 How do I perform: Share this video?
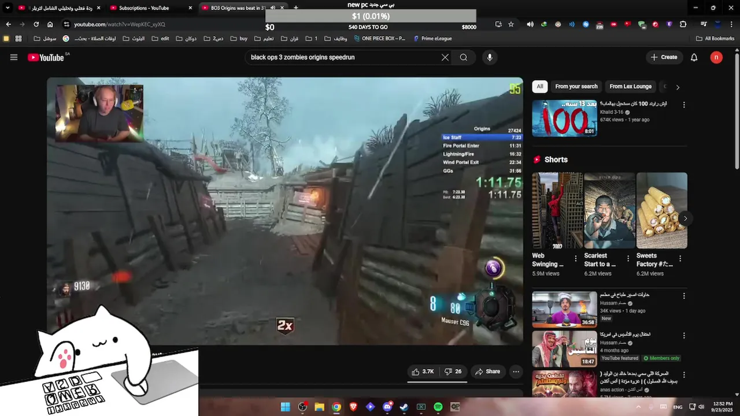tap(487, 372)
